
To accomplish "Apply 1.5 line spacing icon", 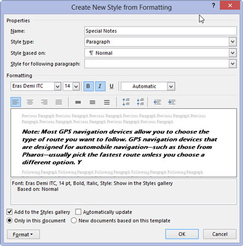I will click(93, 102).
